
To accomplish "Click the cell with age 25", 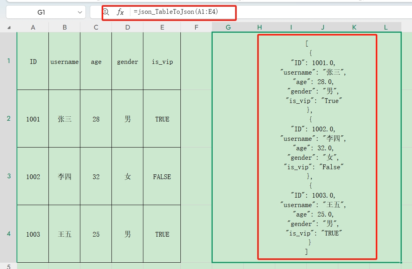I will 96,234.
